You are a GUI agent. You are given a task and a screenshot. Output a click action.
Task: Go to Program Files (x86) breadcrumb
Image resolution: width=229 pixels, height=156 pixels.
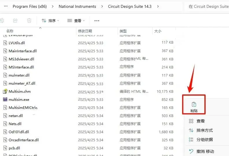pyautogui.click(x=30, y=6)
